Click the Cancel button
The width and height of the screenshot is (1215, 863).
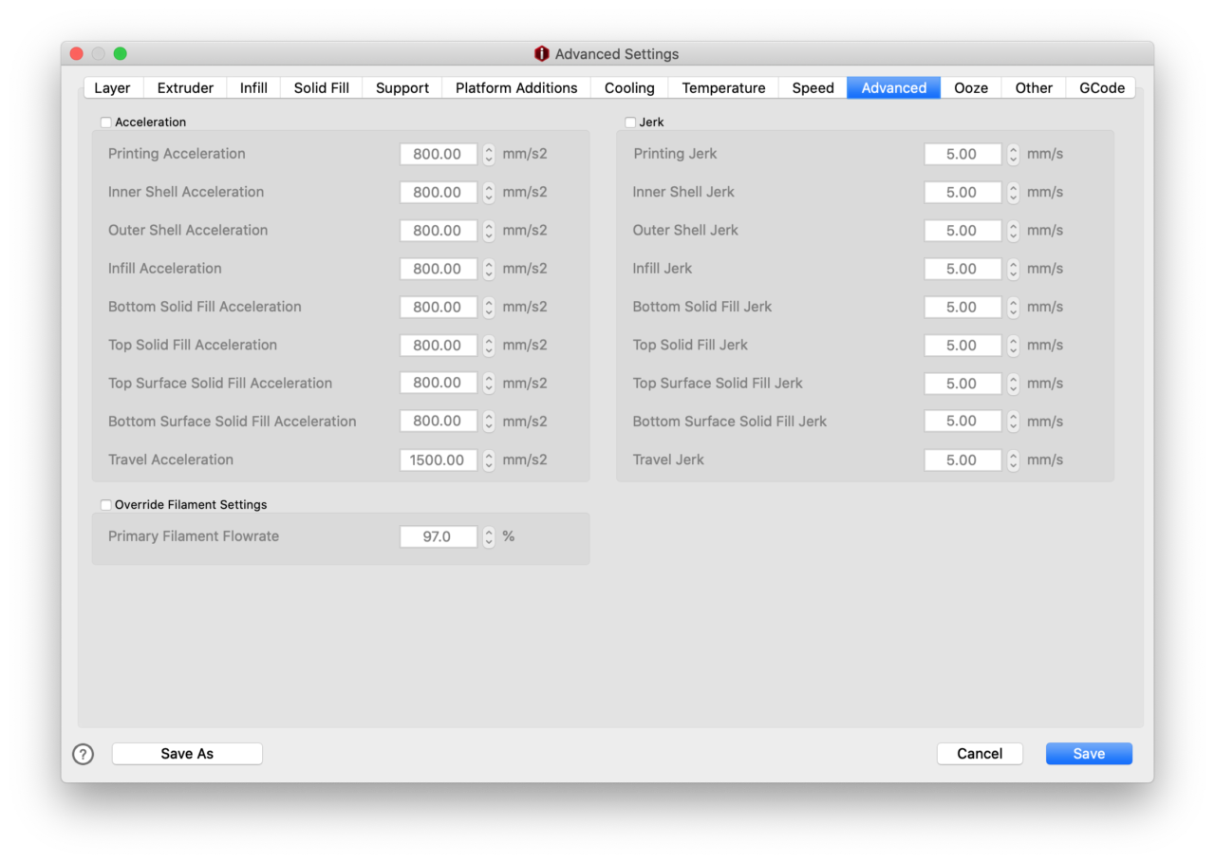(980, 754)
